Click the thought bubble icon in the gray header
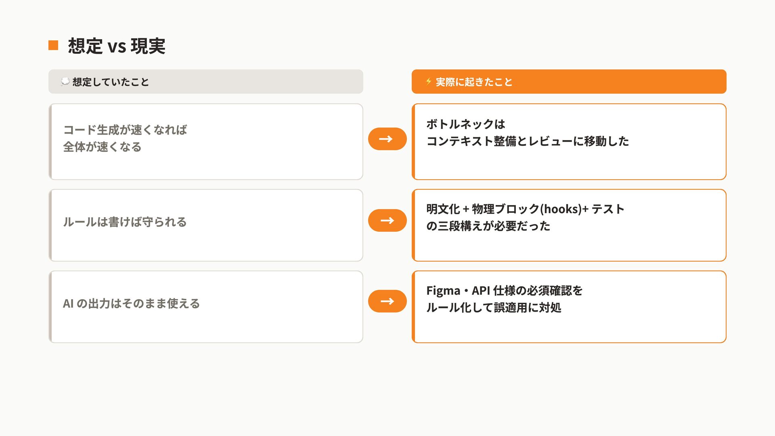Image resolution: width=775 pixels, height=436 pixels. 65,82
